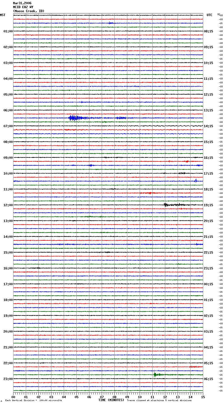Click the 00:15 UTC row label
Image resolution: width=224 pixels, height=404 pixels.
click(208, 284)
